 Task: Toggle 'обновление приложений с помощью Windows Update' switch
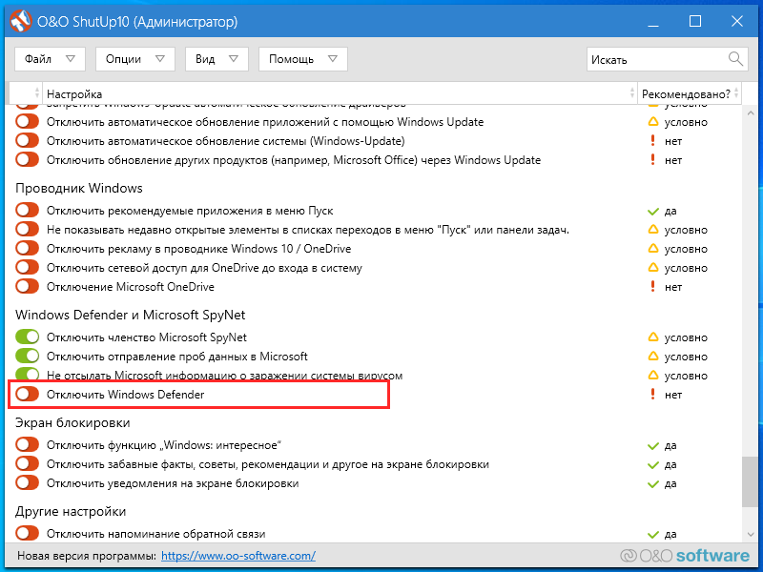tap(27, 121)
